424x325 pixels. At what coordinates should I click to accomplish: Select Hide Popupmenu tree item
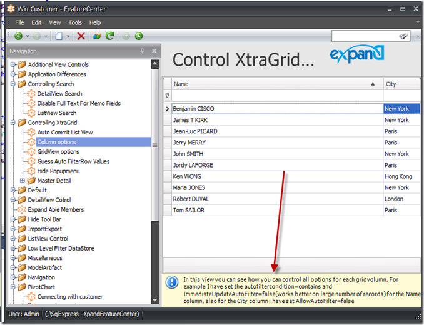coord(58,171)
